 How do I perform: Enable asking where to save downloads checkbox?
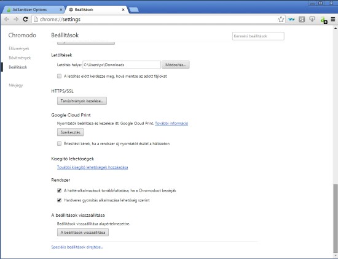coord(59,76)
